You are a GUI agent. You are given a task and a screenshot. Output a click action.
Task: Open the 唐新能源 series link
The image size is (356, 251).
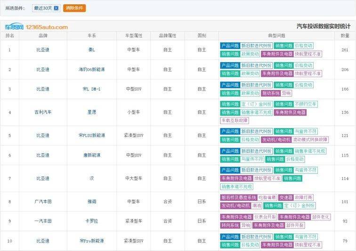pos(92,155)
